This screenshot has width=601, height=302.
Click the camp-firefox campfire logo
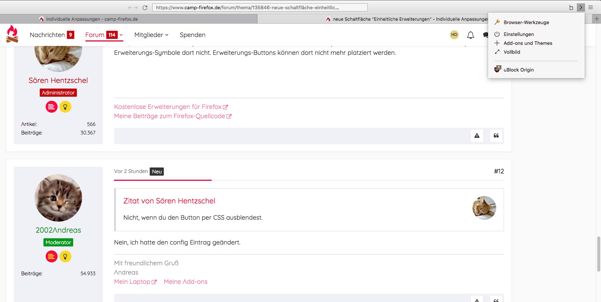click(12, 34)
